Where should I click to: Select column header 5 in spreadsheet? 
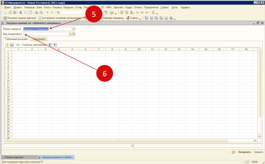[x=72, y=49]
